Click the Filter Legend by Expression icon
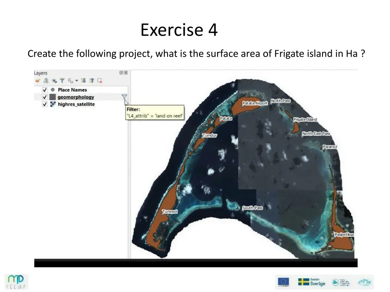The image size is (390, 292). [70, 81]
